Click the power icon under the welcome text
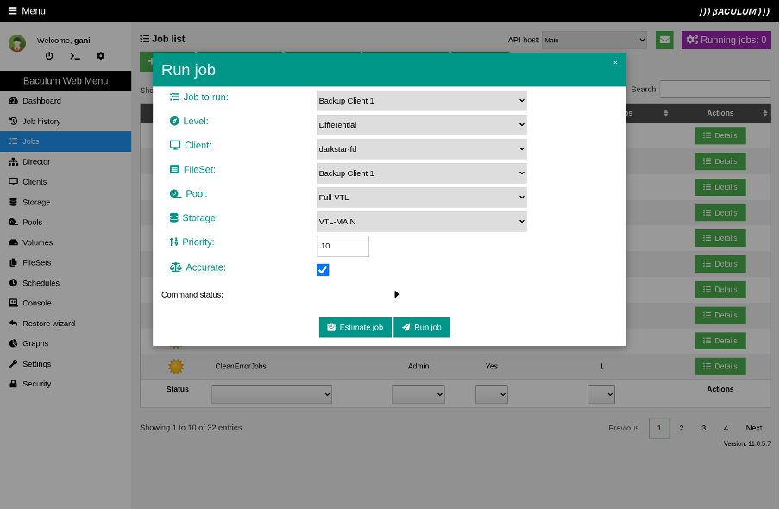 (49, 56)
